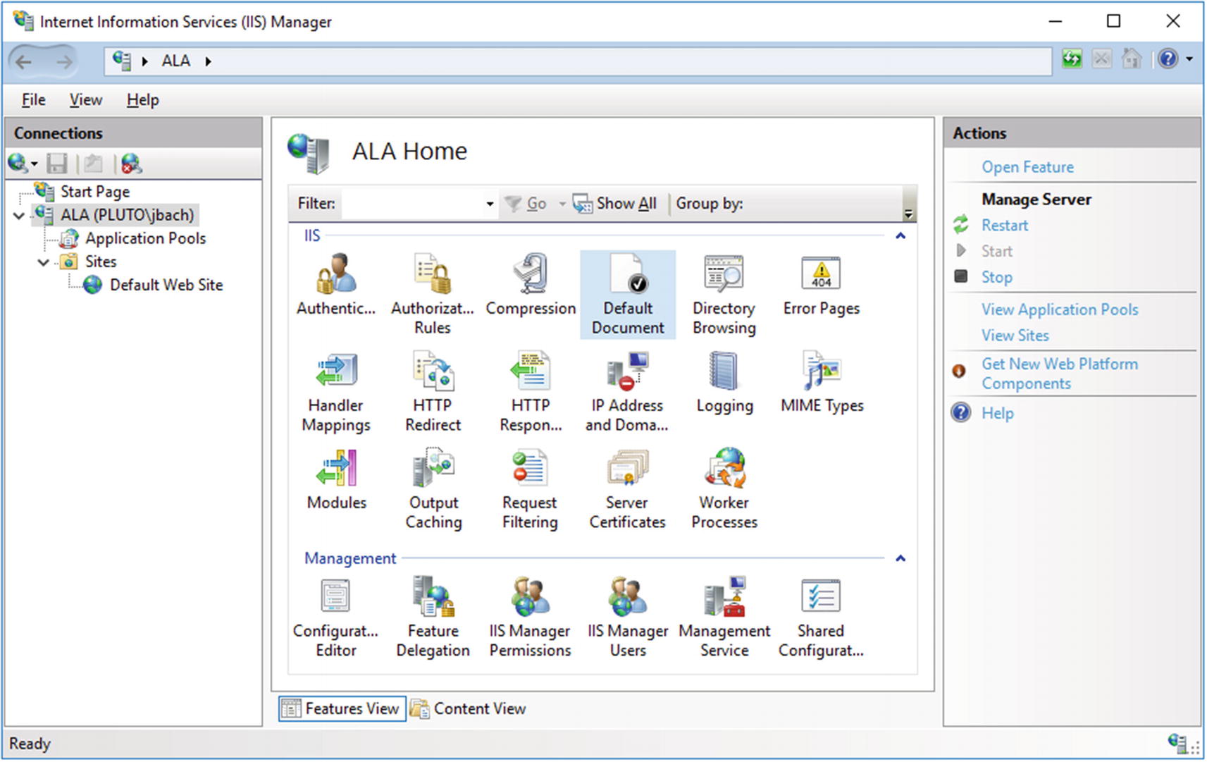1207x762 pixels.
Task: Click Get New Web Platform Components
Action: pos(1060,374)
